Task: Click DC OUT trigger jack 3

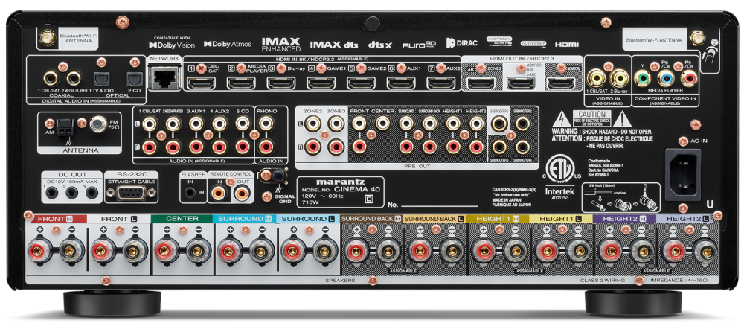Action: pos(91,193)
